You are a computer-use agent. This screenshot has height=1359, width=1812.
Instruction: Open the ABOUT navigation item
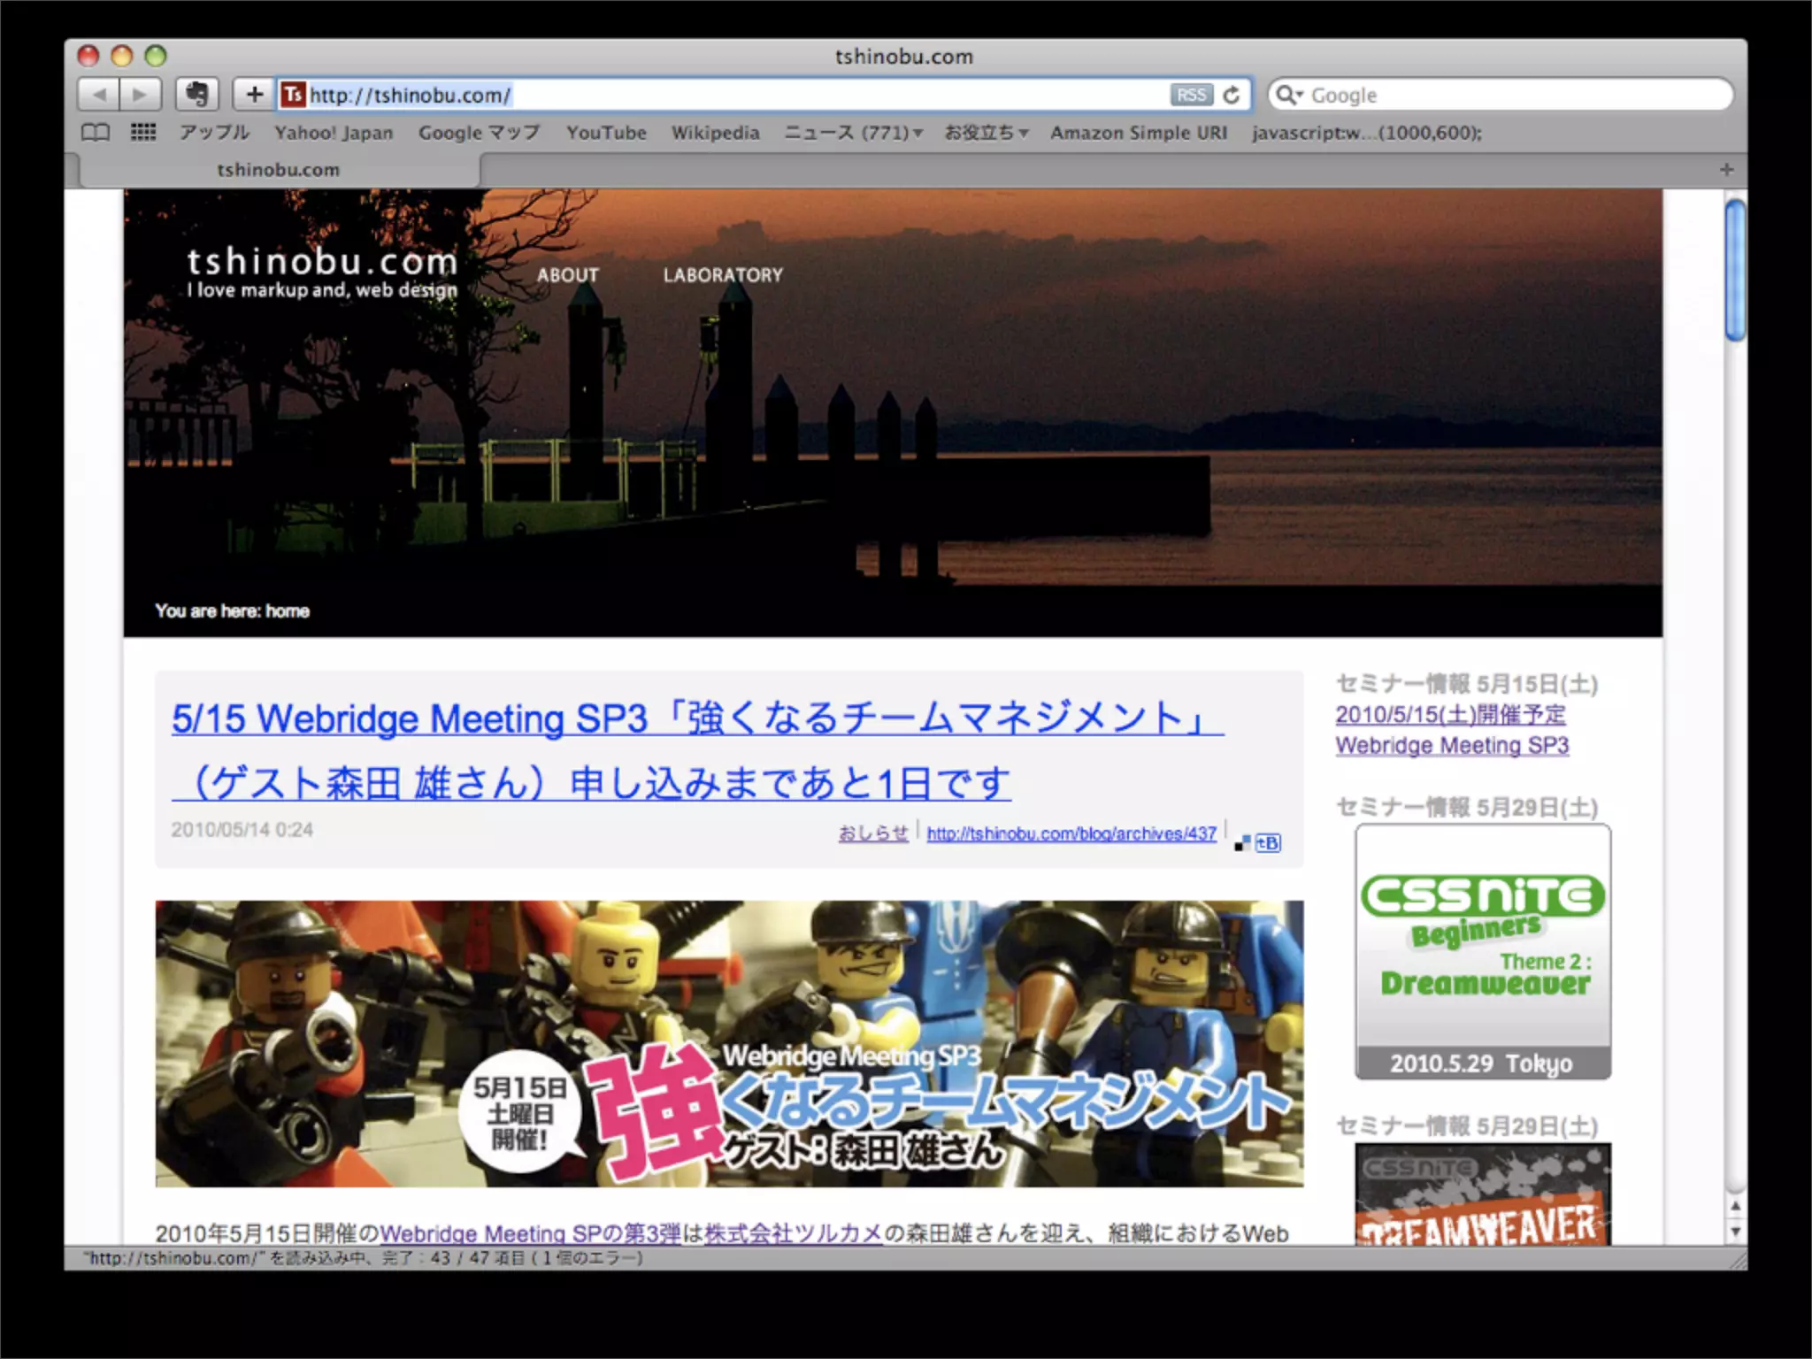click(x=567, y=275)
